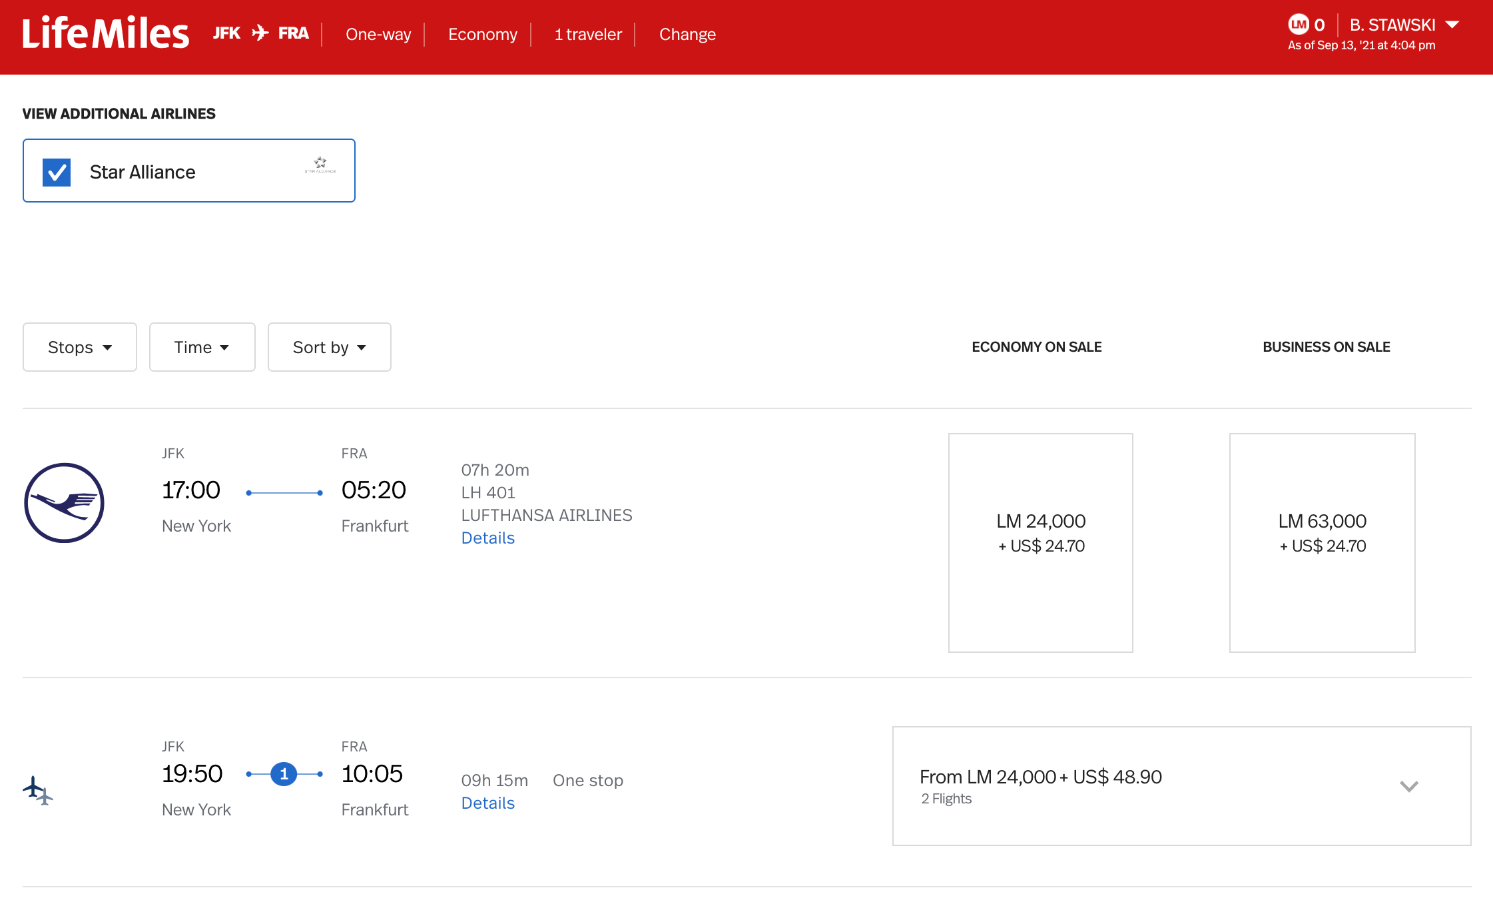Click the As of Sep 13, '21 timestamp
Image resolution: width=1493 pixels, height=898 pixels.
click(1362, 45)
